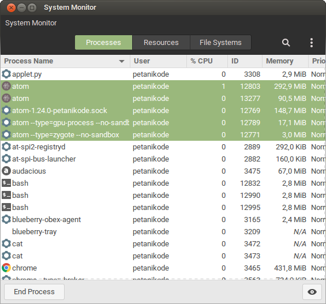Viewport: 326px width, 304px height.
Task: Select the chrome process name
Action: (x=24, y=268)
